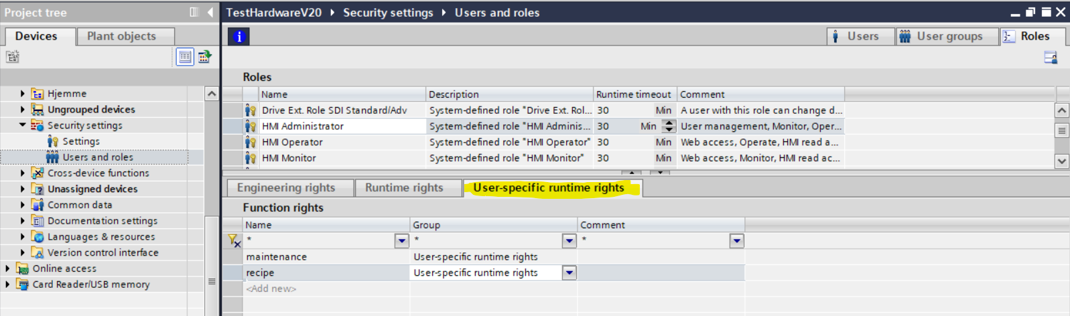The width and height of the screenshot is (1070, 316).
Task: Expand the Hjemme tree node
Action: (x=22, y=94)
